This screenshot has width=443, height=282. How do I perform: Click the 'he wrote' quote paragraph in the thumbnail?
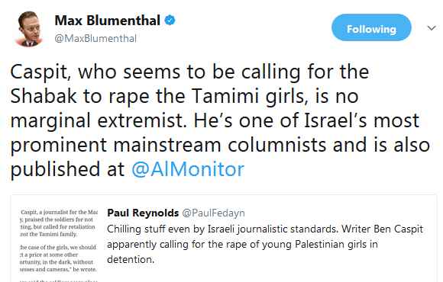(59, 258)
